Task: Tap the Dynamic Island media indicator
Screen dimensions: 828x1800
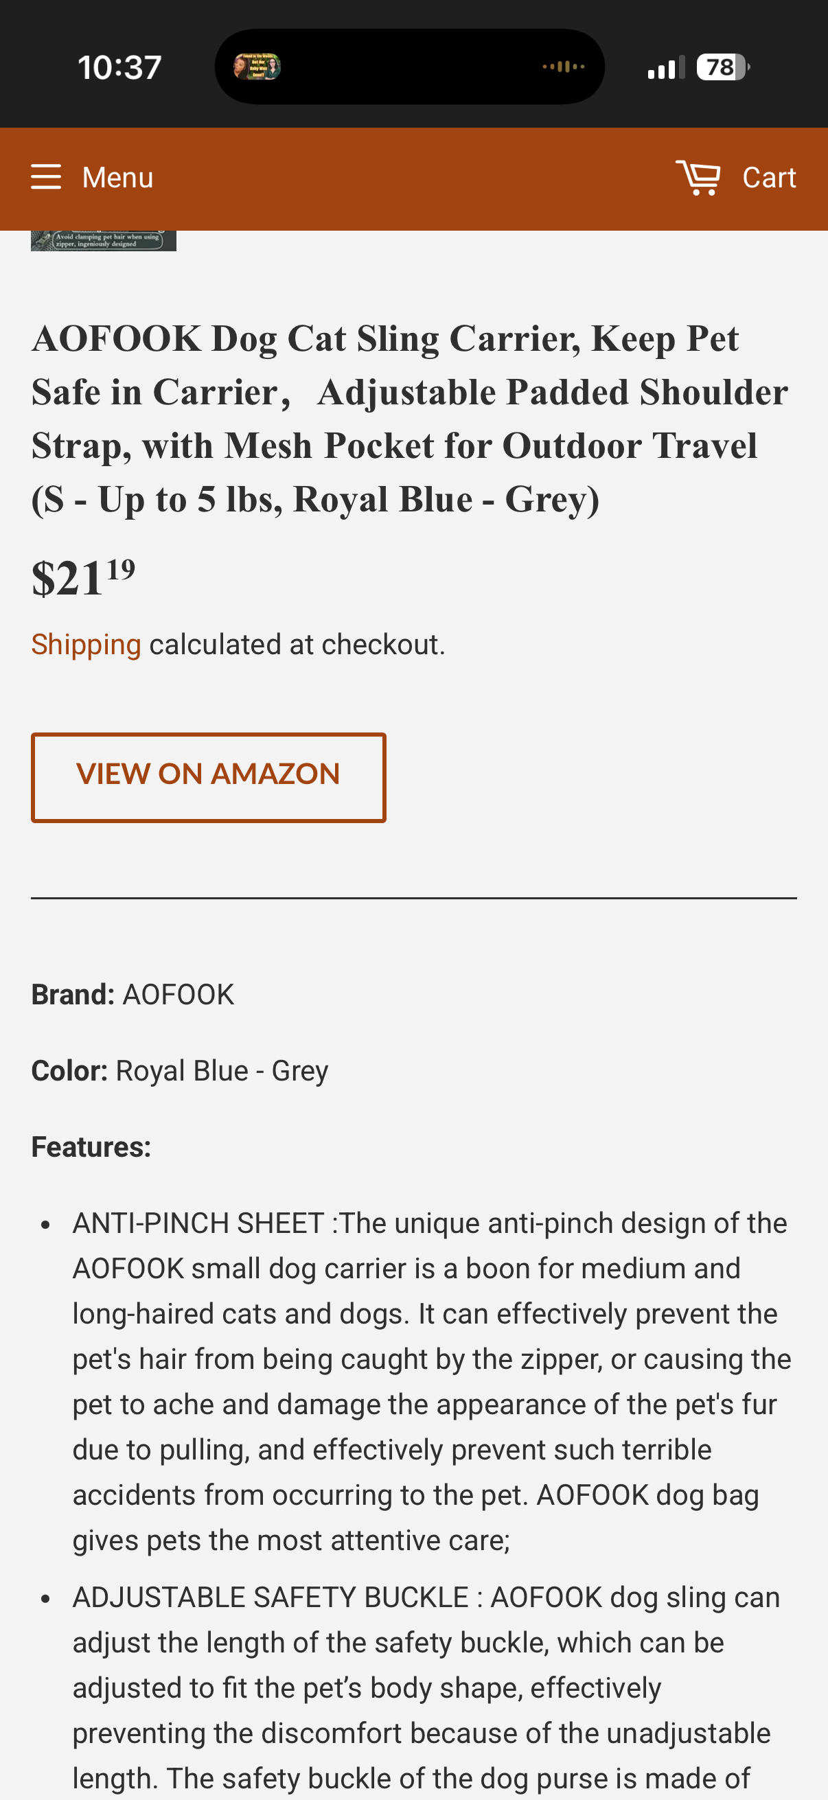Action: [411, 67]
